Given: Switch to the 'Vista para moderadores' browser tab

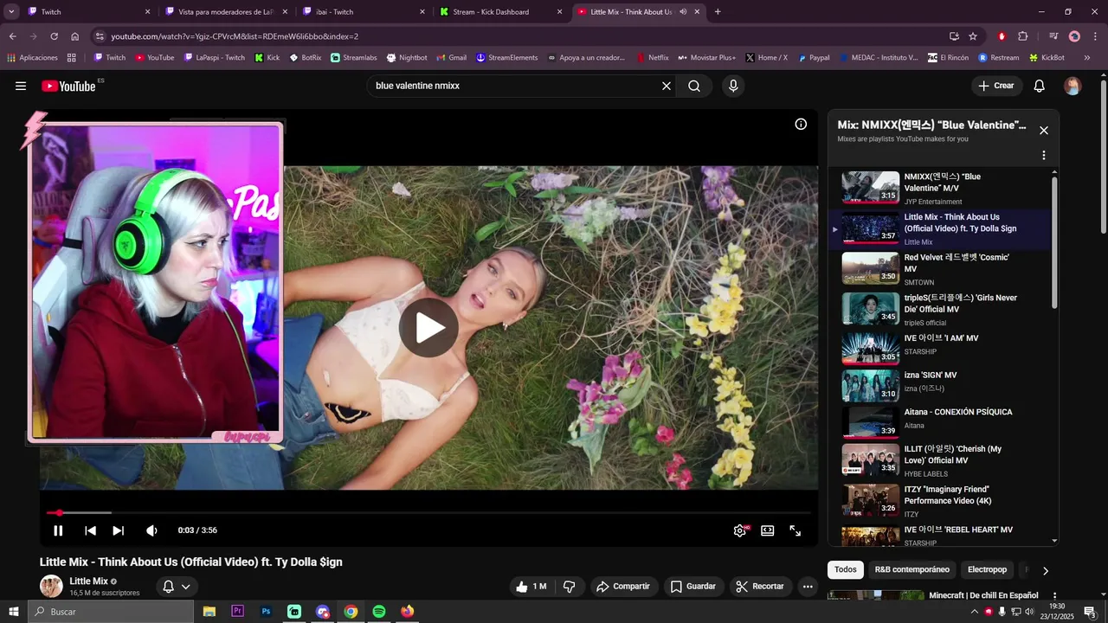Looking at the screenshot, I should (224, 12).
